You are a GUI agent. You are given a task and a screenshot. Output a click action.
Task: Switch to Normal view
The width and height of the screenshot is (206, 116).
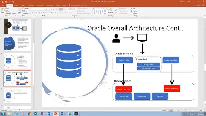click(x=171, y=111)
